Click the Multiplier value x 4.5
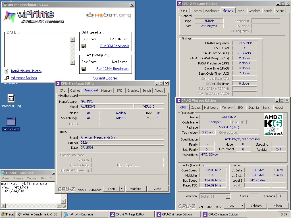 pyautogui.click(x=213, y=175)
